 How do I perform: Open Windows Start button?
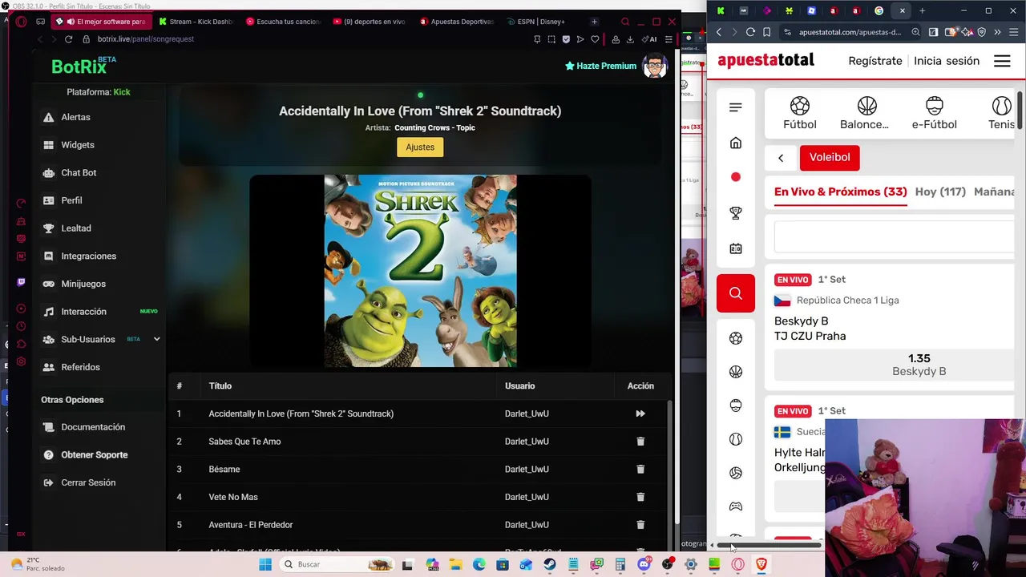point(265,564)
